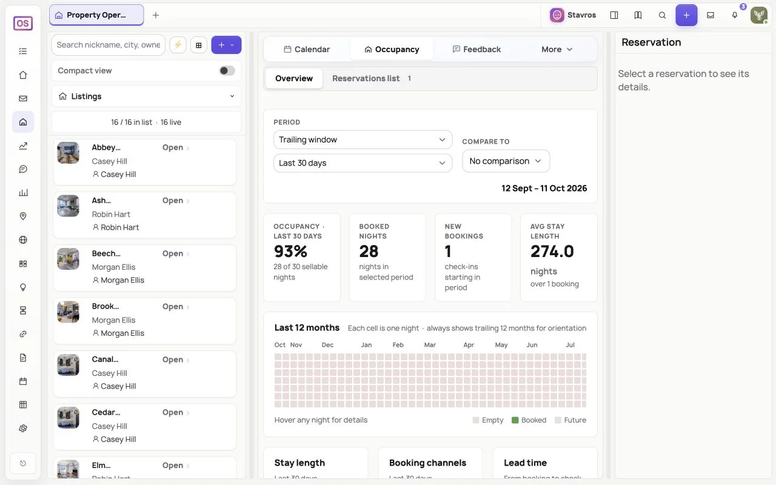Expand the Listings section dropdown
This screenshot has width=776, height=485.
click(146, 96)
